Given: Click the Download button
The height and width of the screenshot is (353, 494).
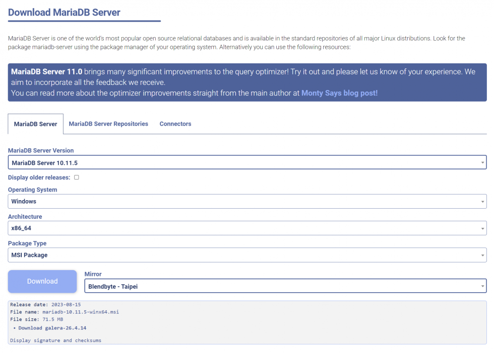Looking at the screenshot, I should coord(42,281).
